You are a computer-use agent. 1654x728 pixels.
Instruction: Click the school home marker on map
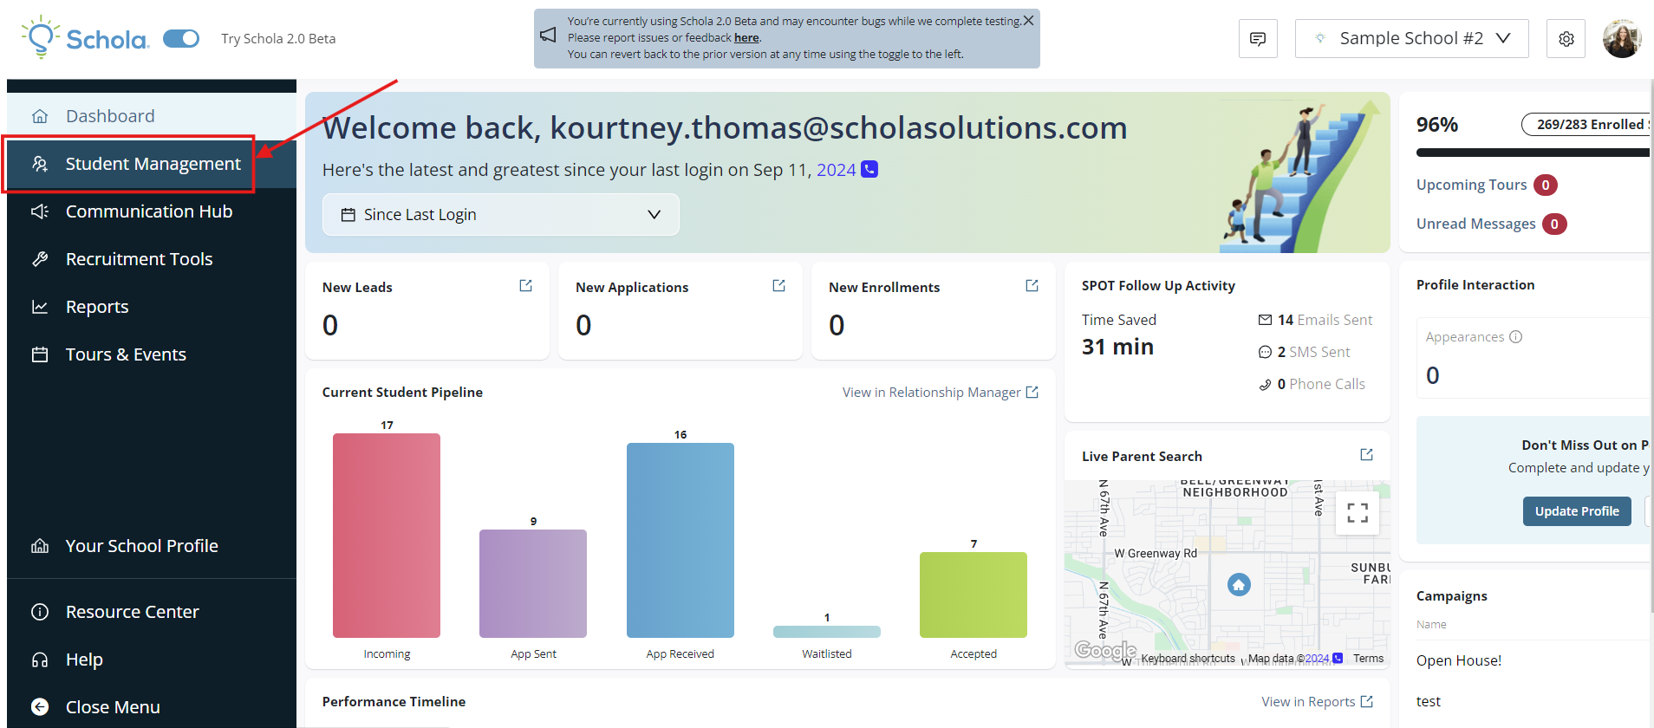[x=1239, y=585]
